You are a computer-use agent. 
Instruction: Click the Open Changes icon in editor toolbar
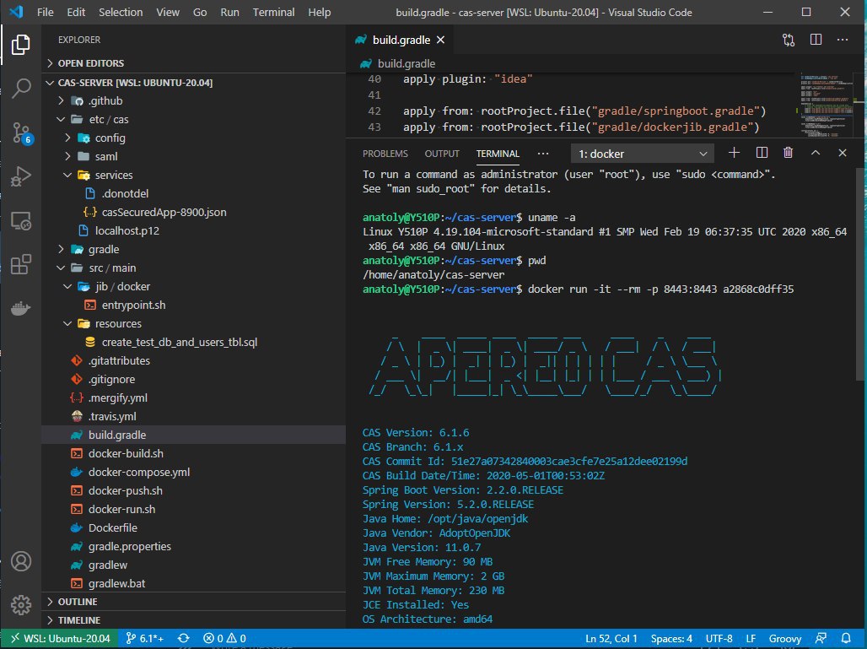click(x=789, y=40)
